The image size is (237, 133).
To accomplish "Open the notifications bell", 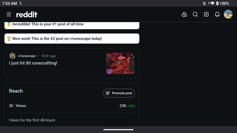I will pos(217,14).
